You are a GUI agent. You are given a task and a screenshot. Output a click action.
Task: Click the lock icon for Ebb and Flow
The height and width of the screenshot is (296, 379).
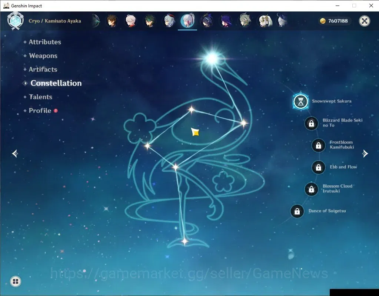point(318,167)
